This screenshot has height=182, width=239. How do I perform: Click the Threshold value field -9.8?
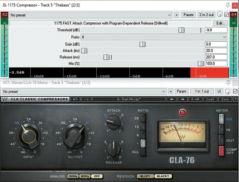click(216, 30)
